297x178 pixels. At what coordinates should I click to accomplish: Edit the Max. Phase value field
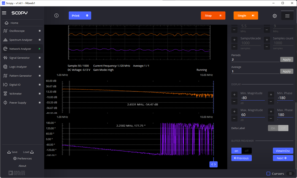point(285,115)
